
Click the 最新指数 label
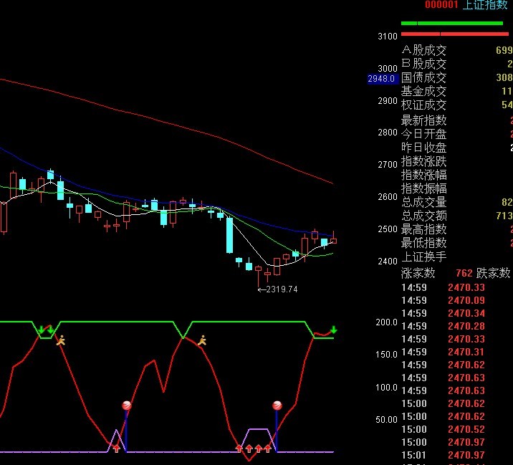pos(423,120)
